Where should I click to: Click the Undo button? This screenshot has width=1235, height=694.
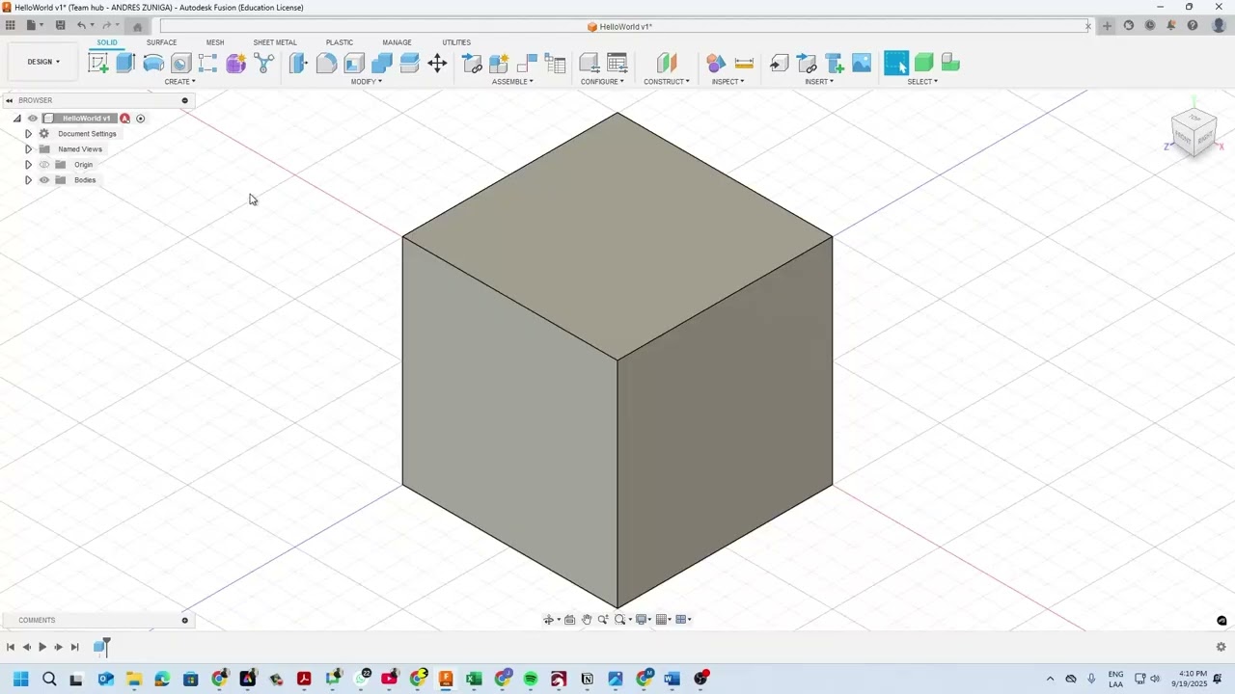pyautogui.click(x=81, y=25)
